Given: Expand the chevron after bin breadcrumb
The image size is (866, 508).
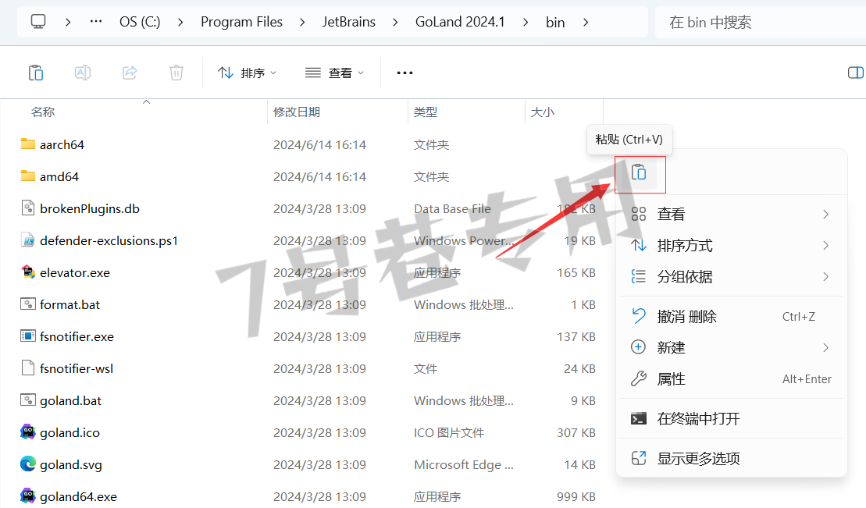Looking at the screenshot, I should pyautogui.click(x=586, y=22).
